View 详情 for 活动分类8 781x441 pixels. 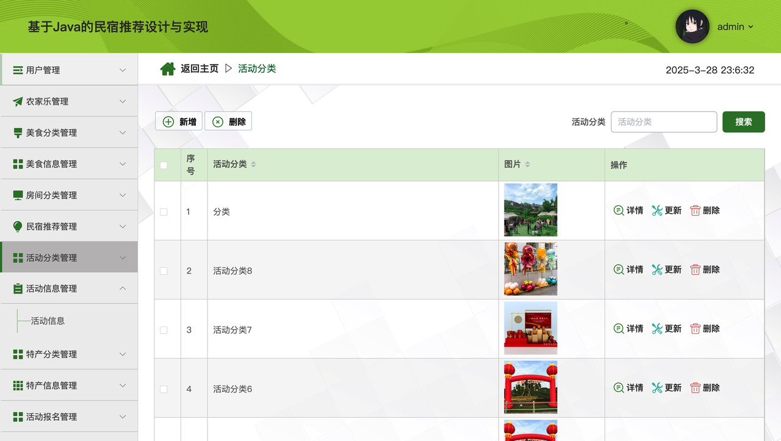[x=628, y=269]
